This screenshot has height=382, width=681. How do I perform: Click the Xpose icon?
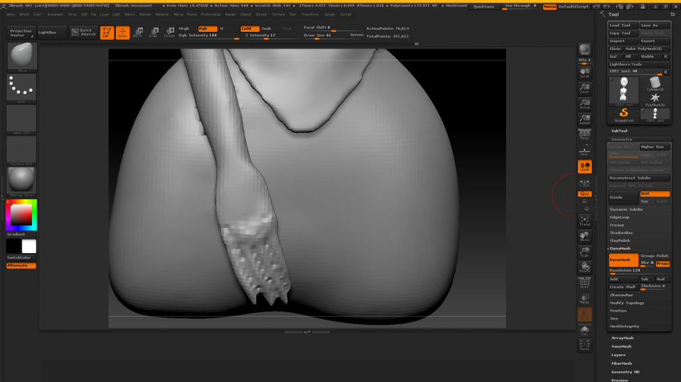point(585,345)
